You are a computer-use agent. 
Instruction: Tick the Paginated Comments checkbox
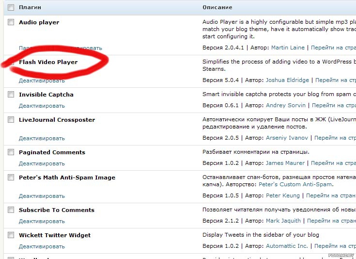11,152
